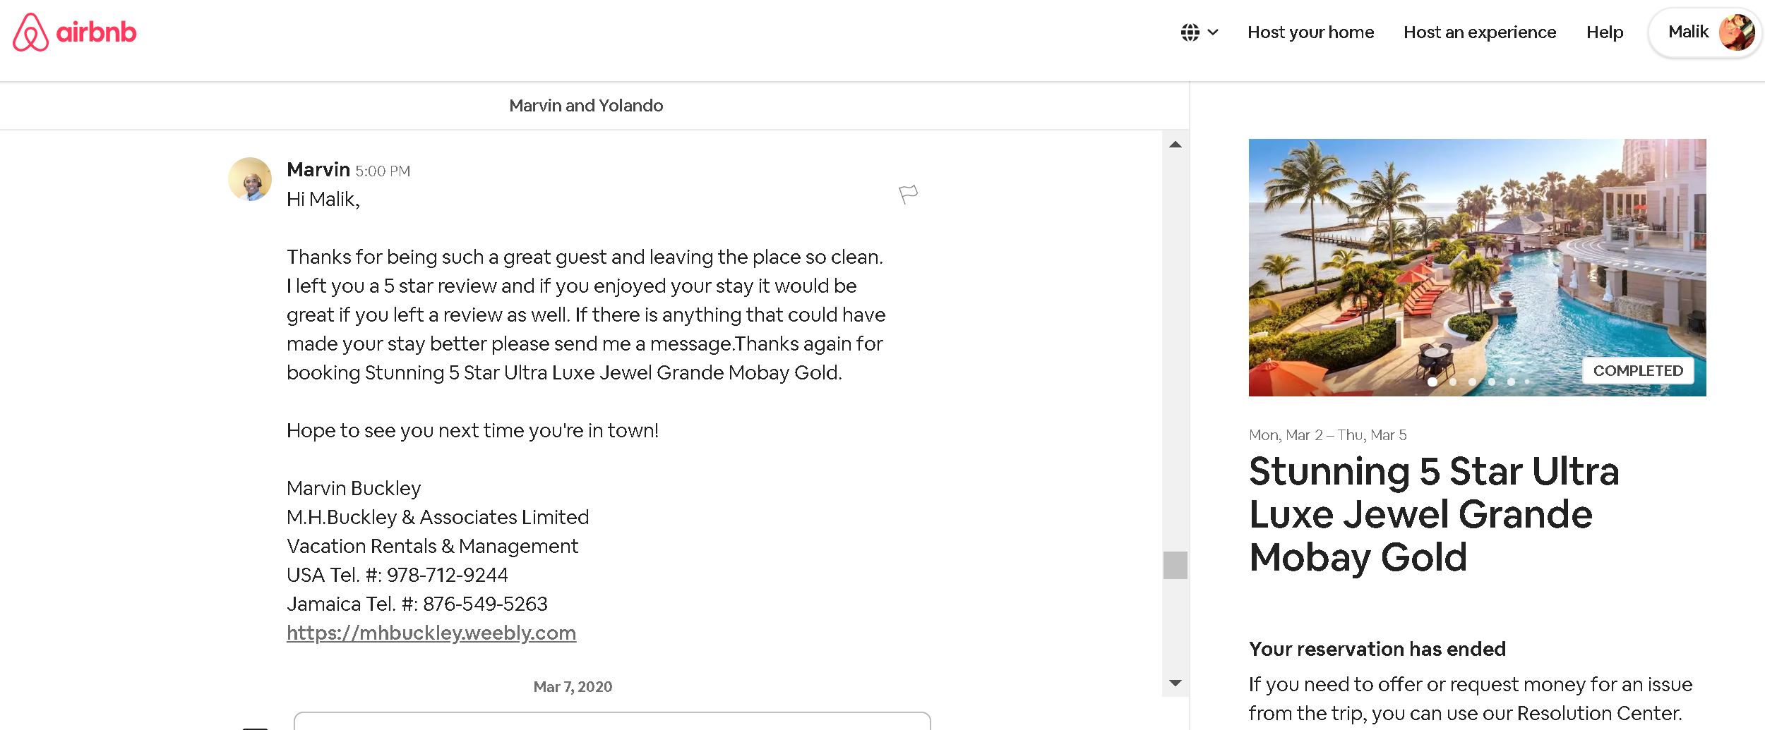Click the scroll up arrow
This screenshot has width=1765, height=730.
click(1175, 145)
